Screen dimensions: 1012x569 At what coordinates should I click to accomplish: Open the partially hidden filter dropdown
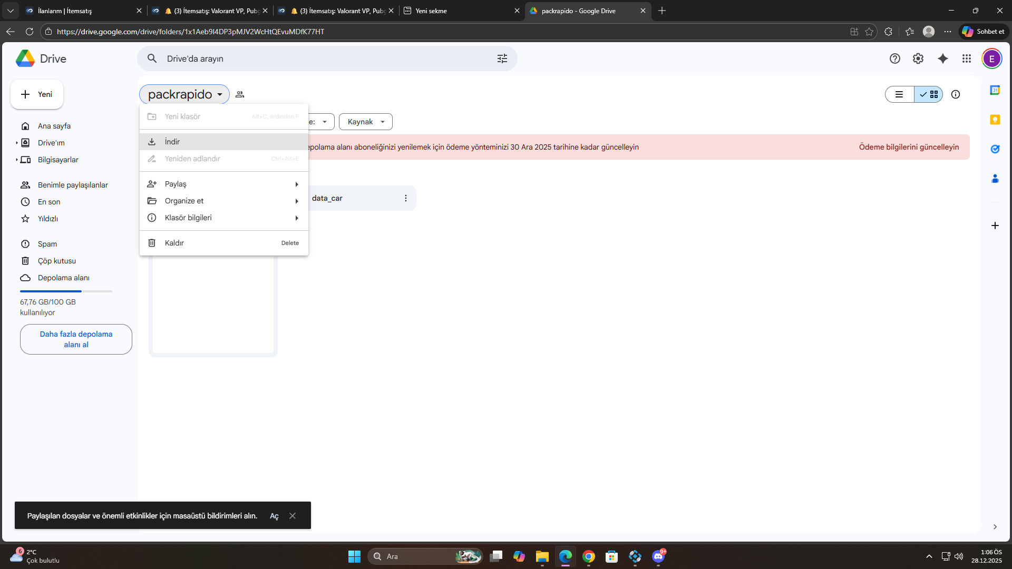click(321, 122)
